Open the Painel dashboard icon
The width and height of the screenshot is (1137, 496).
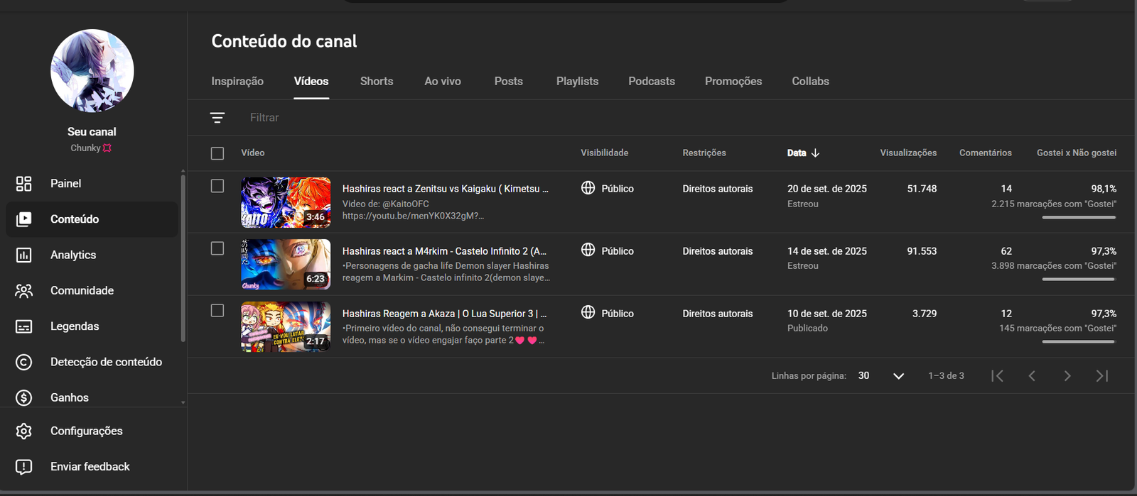pyautogui.click(x=24, y=184)
